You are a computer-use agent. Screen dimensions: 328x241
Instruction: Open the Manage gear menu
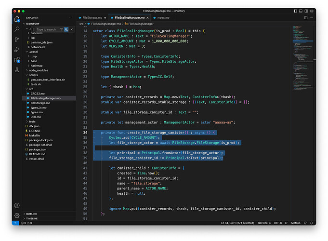(x=17, y=215)
